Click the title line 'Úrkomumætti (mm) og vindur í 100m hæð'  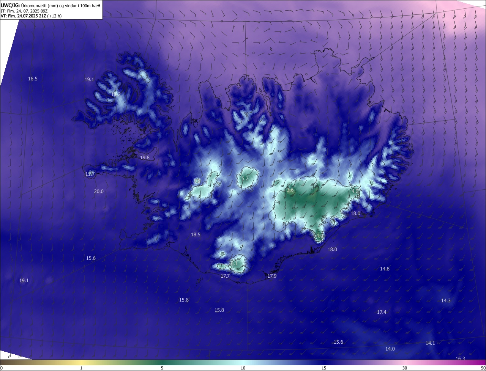pyautogui.click(x=60, y=5)
